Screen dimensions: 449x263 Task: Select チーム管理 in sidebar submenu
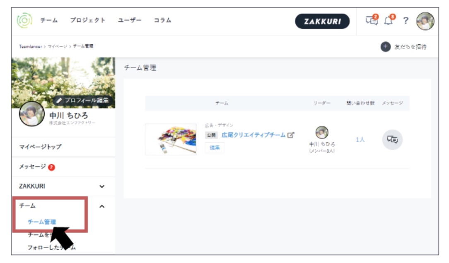42,222
